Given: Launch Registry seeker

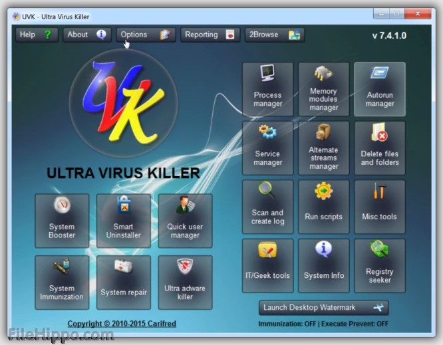Looking at the screenshot, I should [x=380, y=265].
